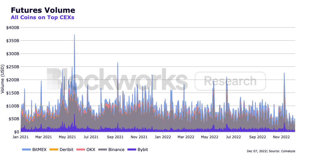The image size is (317, 158).
Task: Click the $350B y-axis label
Action: coord(13,41)
